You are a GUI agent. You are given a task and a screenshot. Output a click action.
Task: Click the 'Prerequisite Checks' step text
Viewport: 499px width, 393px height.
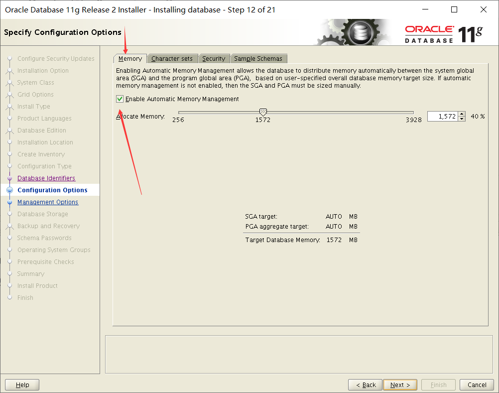pos(45,262)
